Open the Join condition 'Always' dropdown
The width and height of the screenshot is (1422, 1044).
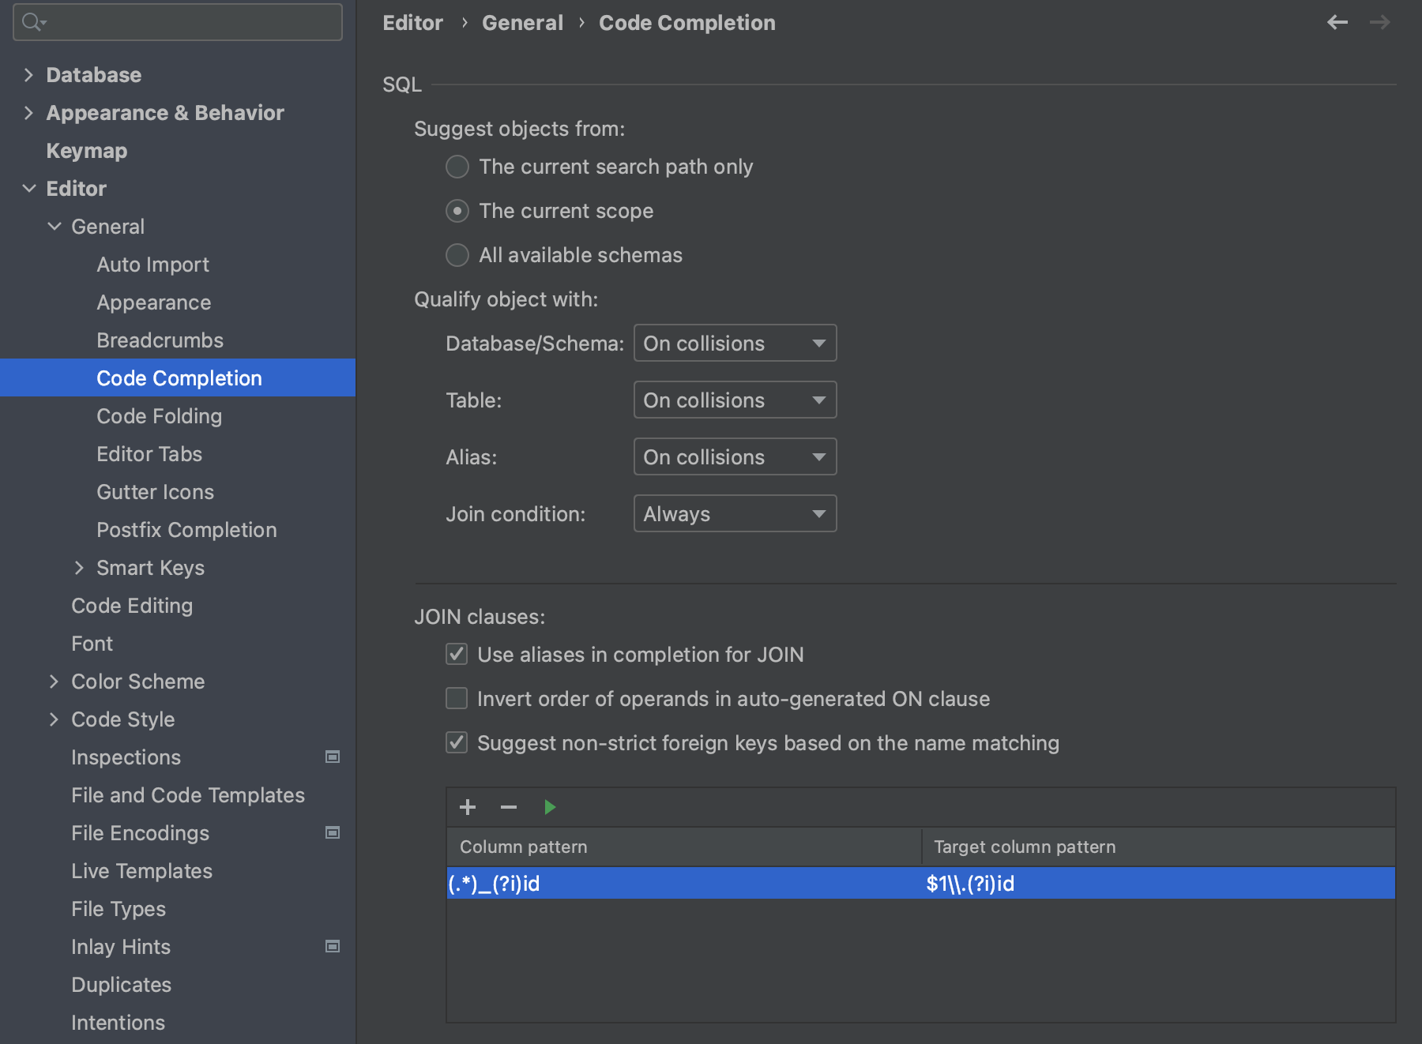[x=735, y=513]
